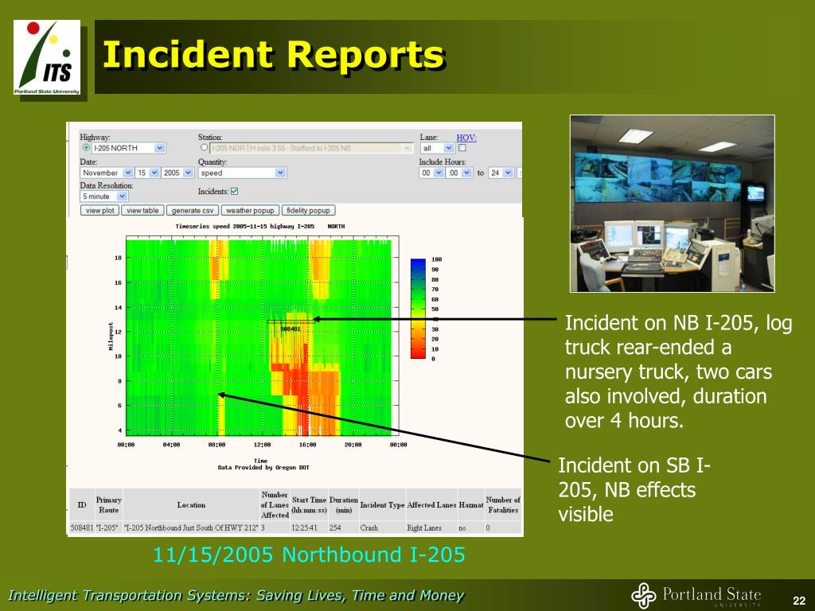Click the 'Data Provided by Oregon DOT' caption
Viewport: 815px width, 611px height.
click(x=263, y=468)
